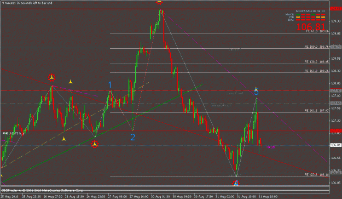Click the wave 4 marker with red ring

pyautogui.click(x=236, y=183)
